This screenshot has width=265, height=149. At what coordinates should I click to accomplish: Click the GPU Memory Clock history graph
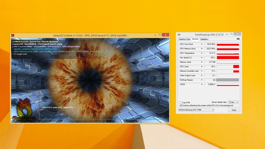228,49
